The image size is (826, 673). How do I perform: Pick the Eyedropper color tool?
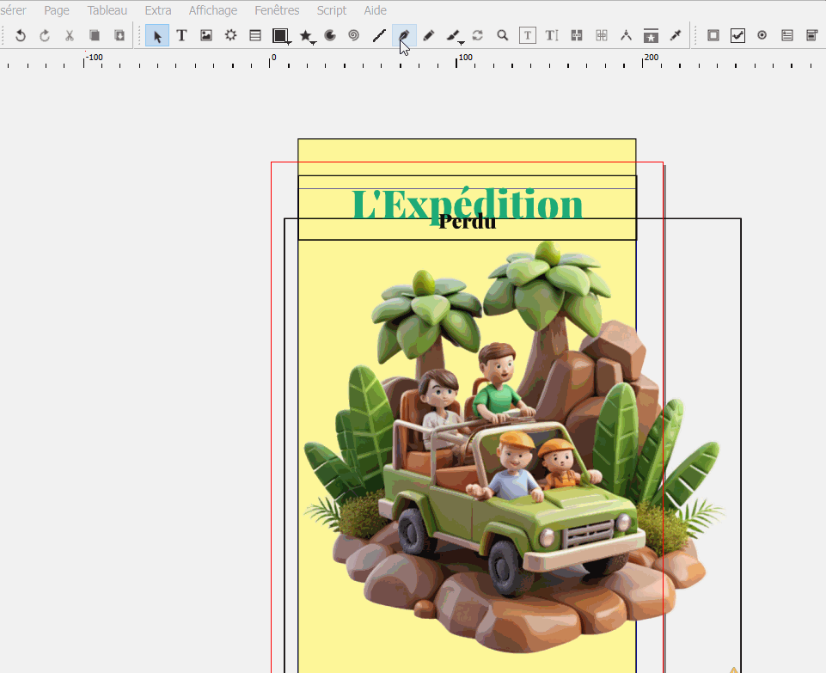676,35
